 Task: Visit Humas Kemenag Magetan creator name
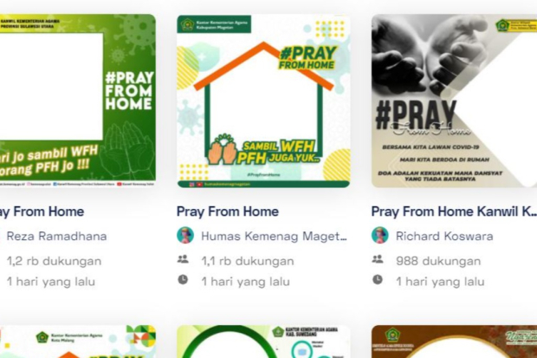click(x=274, y=236)
